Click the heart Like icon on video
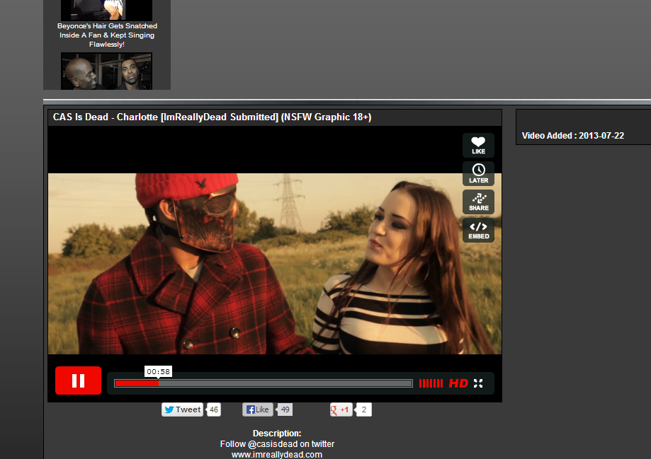The width and height of the screenshot is (651, 459). pos(478,145)
